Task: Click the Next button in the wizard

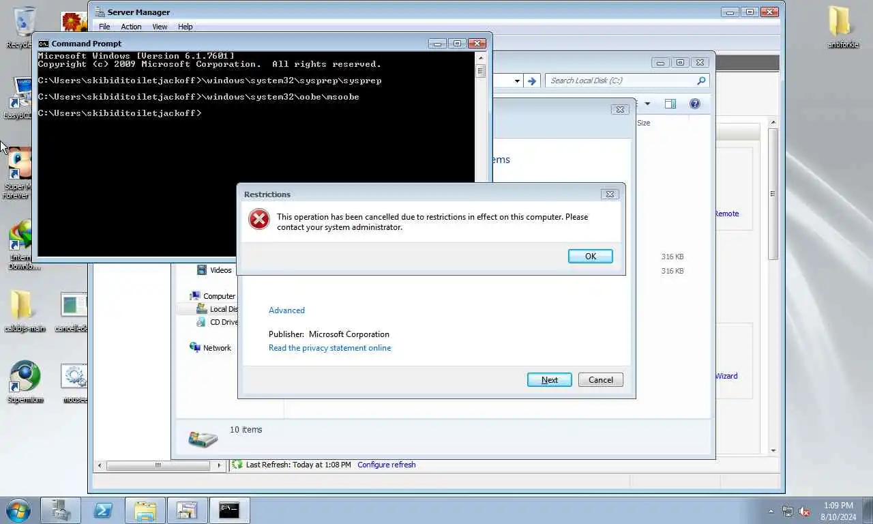Action: (549, 380)
